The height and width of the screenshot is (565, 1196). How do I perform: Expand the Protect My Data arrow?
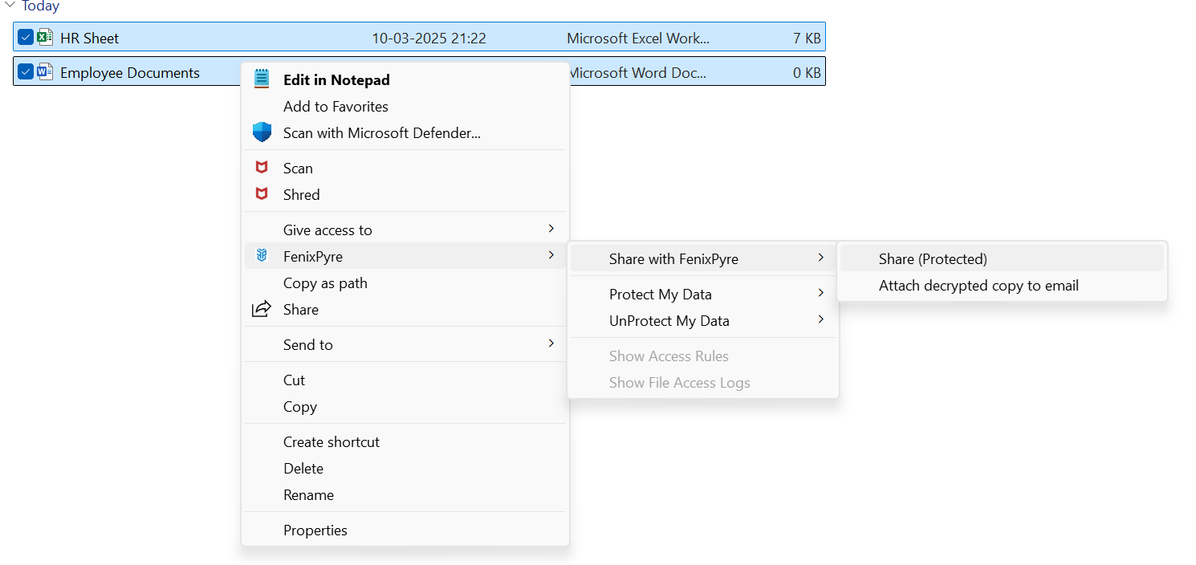(x=820, y=293)
